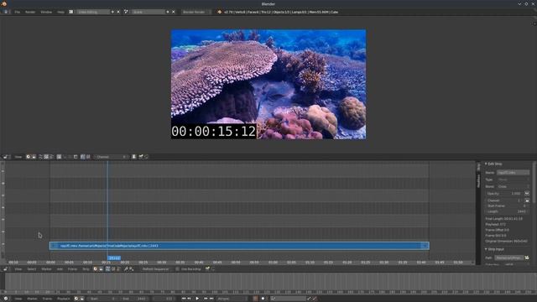This screenshot has width=537, height=302.
Task: Play the animation
Action: pyautogui.click(x=197, y=299)
